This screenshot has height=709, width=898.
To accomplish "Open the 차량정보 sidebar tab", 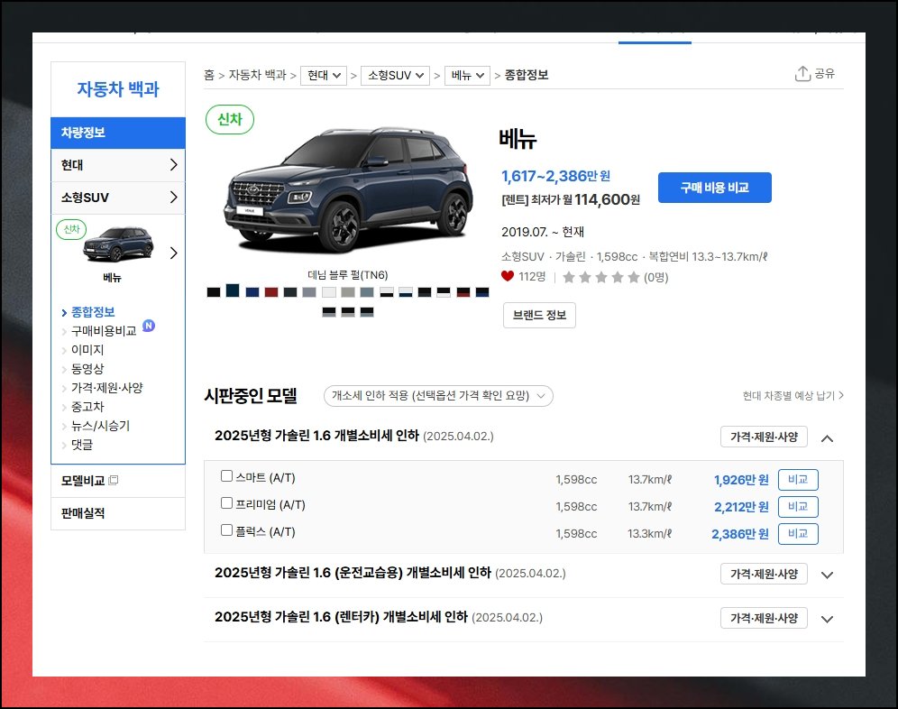I will tap(118, 133).
